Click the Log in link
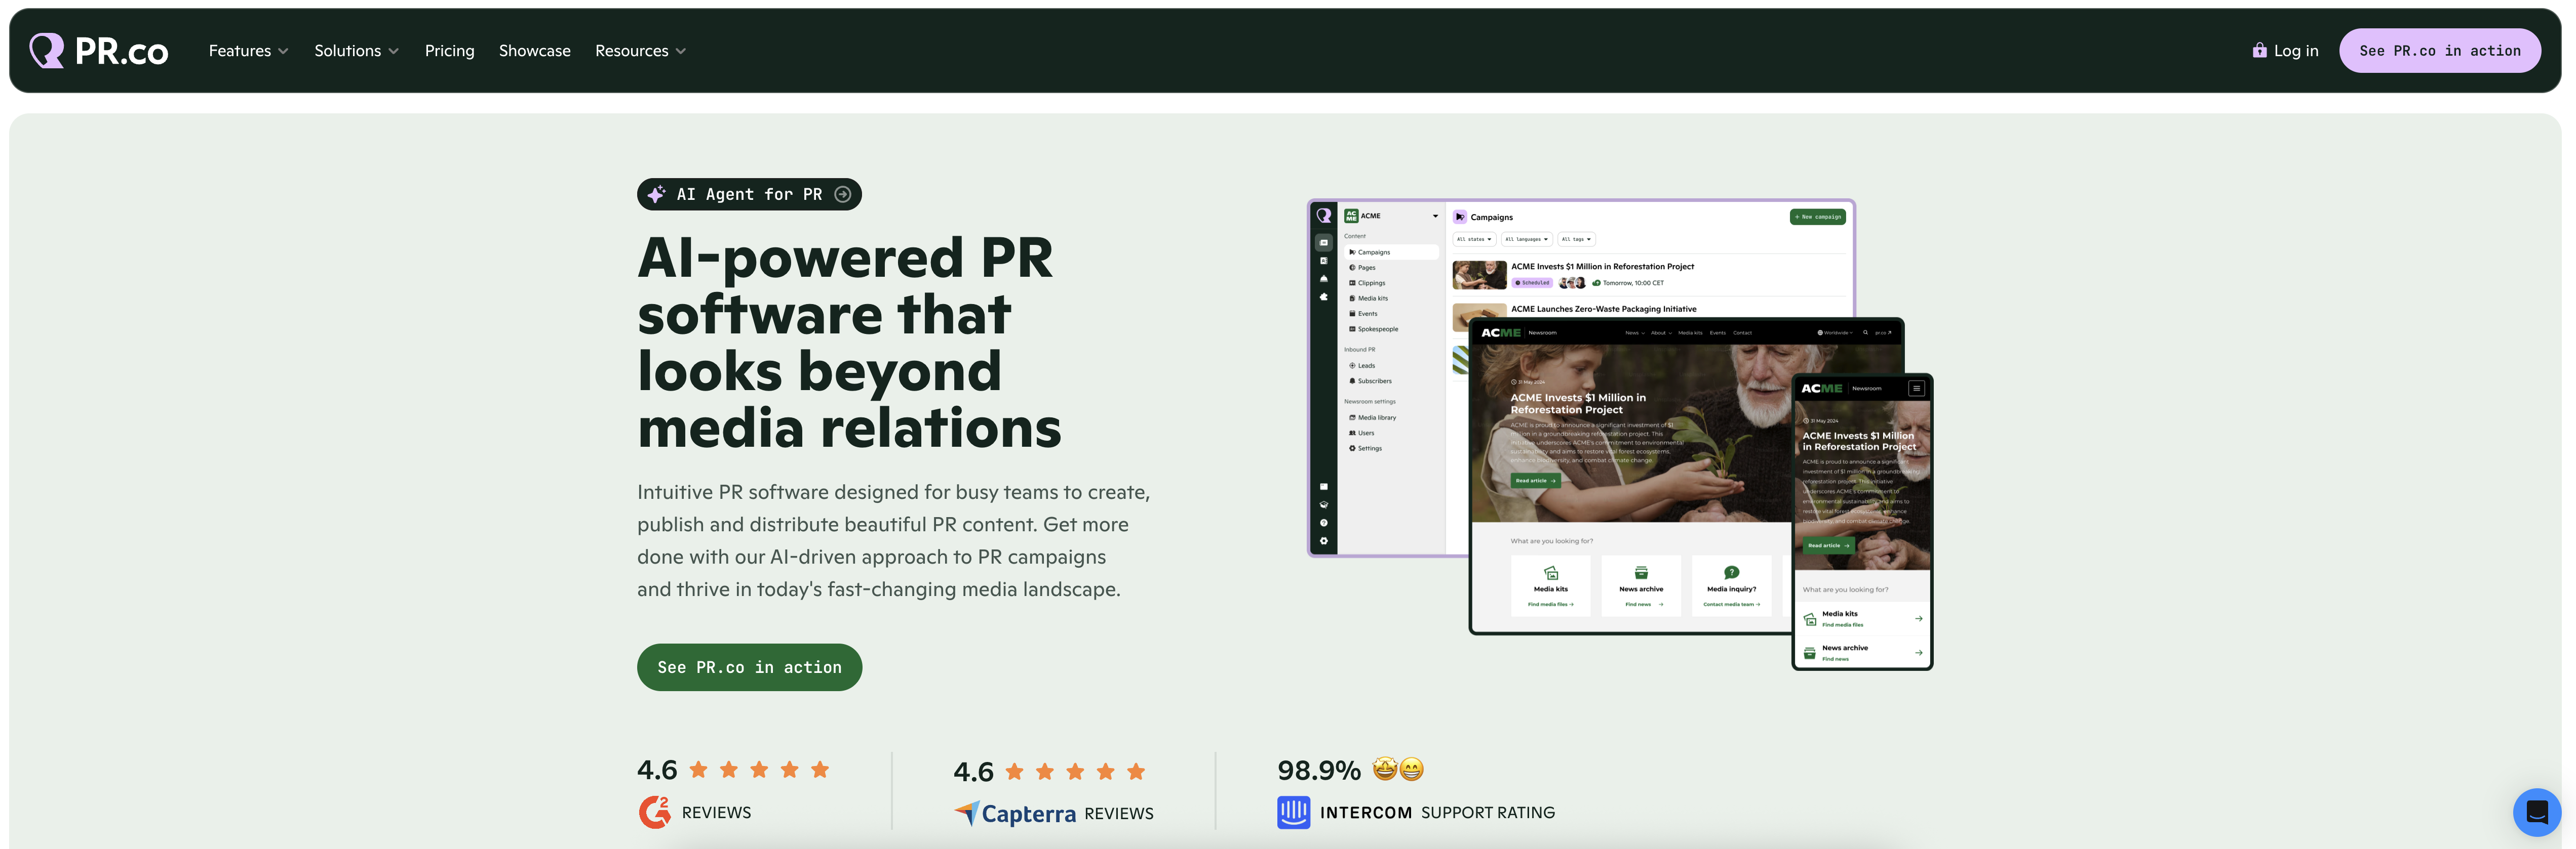 2295,51
